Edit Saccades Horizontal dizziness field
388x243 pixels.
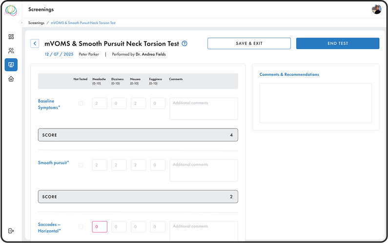(119, 227)
